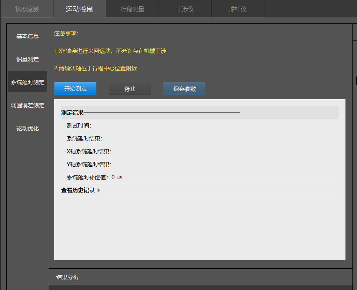Click the Y轴系统延时结果 row
The height and width of the screenshot is (290, 357).
tap(200, 164)
